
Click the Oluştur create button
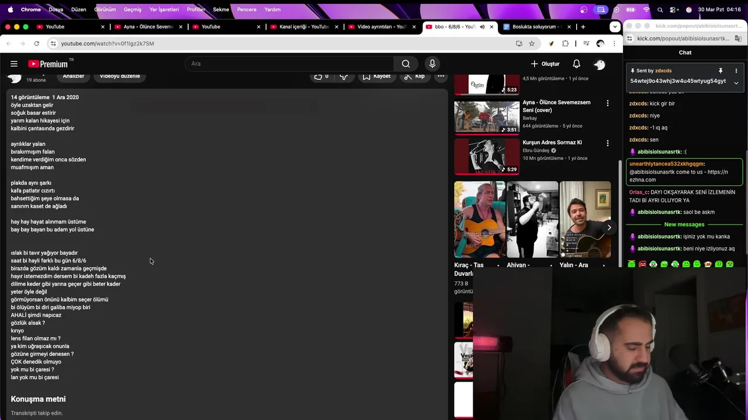point(545,64)
